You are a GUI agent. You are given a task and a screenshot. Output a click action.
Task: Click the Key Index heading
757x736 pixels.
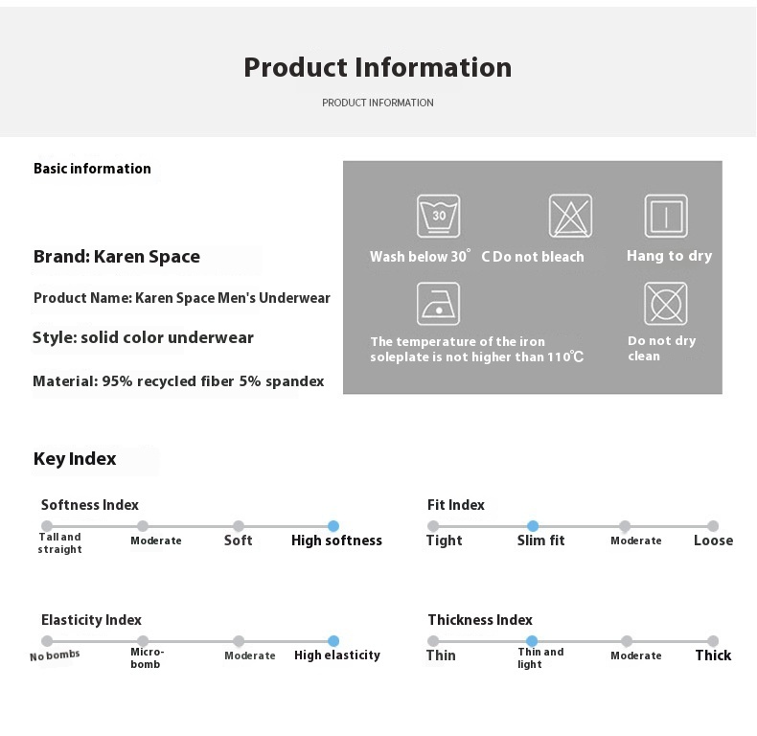[75, 459]
